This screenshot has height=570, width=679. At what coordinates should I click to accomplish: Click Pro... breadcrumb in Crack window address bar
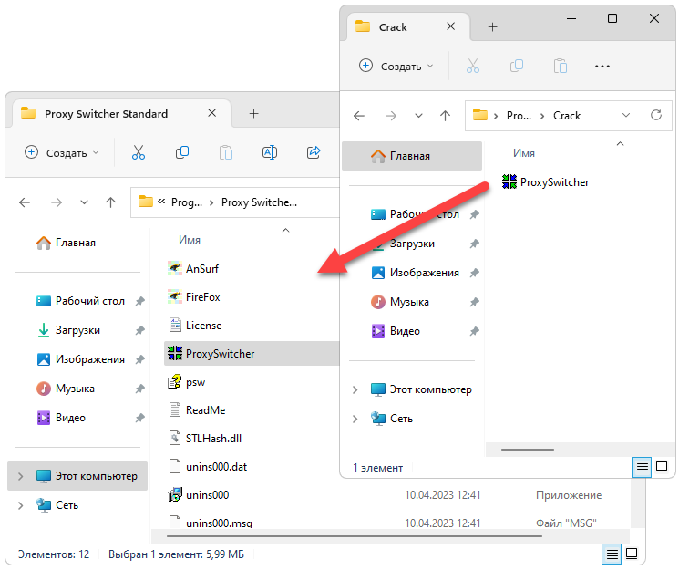[519, 116]
